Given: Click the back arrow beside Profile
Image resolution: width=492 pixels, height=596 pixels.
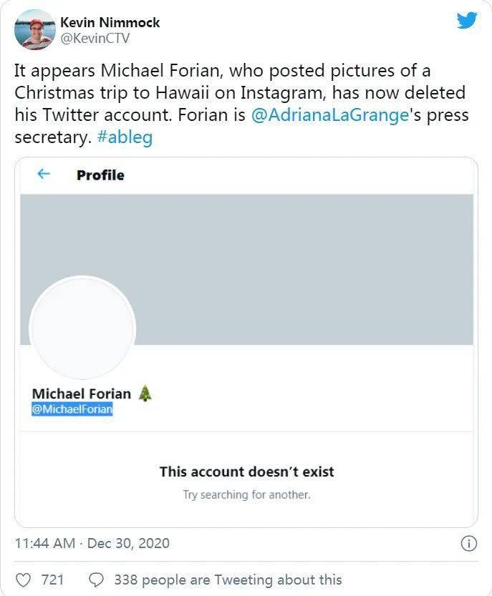Looking at the screenshot, I should (44, 175).
